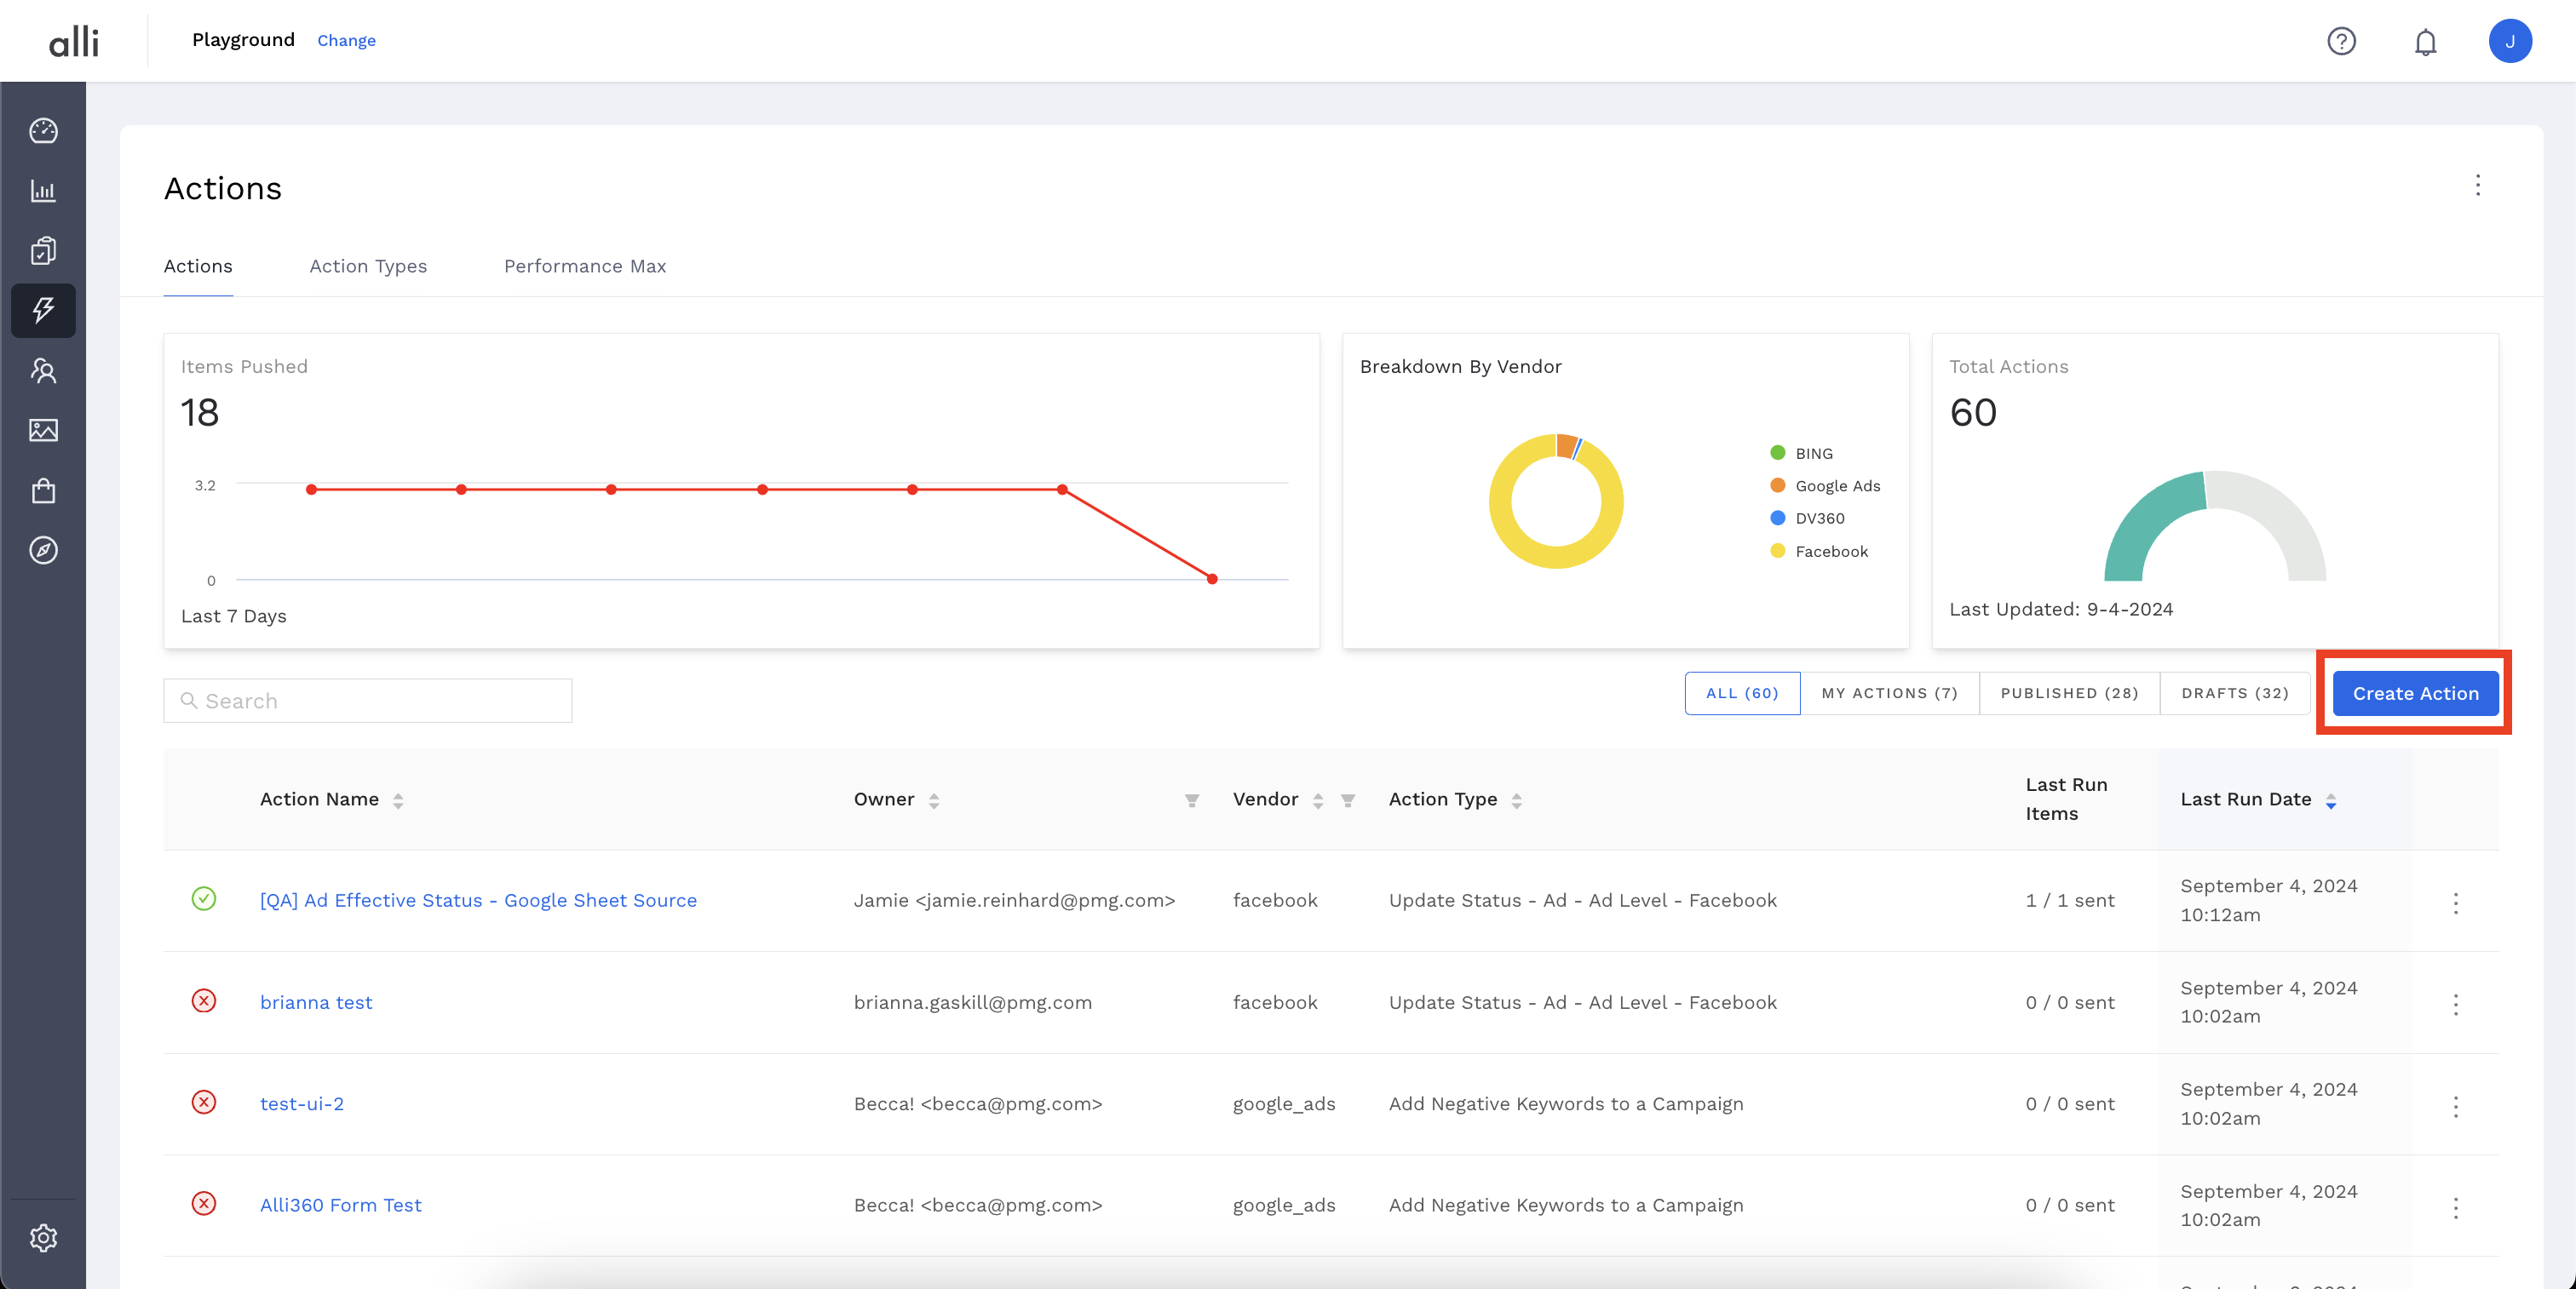Open settings gear at sidebar bottom

point(43,1238)
